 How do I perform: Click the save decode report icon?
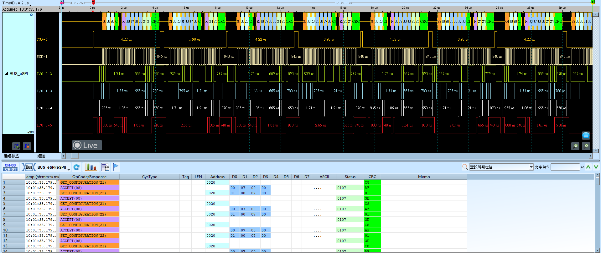(x=105, y=167)
